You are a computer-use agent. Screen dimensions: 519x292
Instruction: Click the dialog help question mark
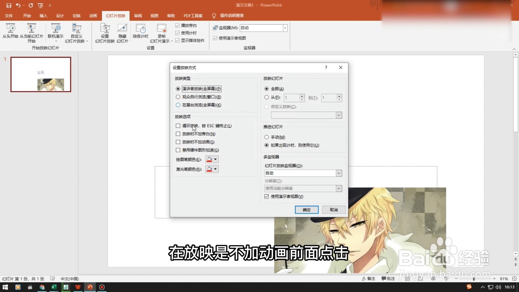click(326, 67)
